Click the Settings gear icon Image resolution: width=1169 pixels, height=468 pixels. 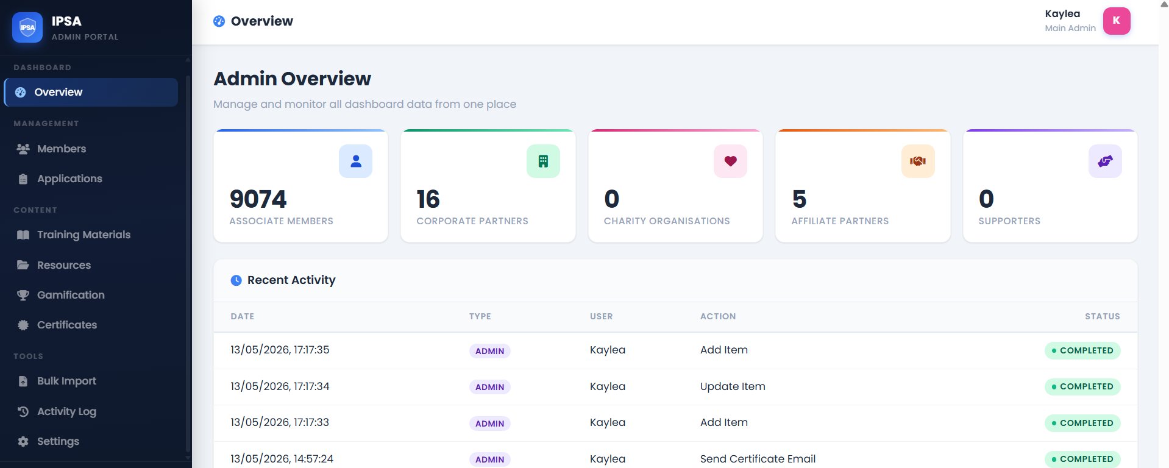[x=23, y=441]
